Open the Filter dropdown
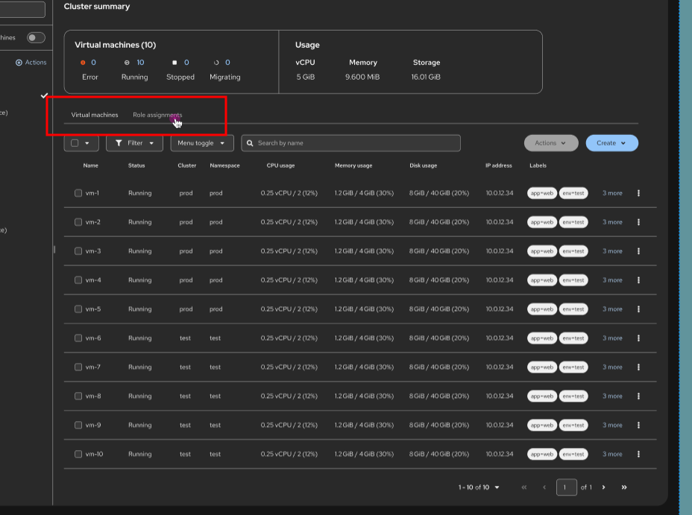 click(x=134, y=143)
